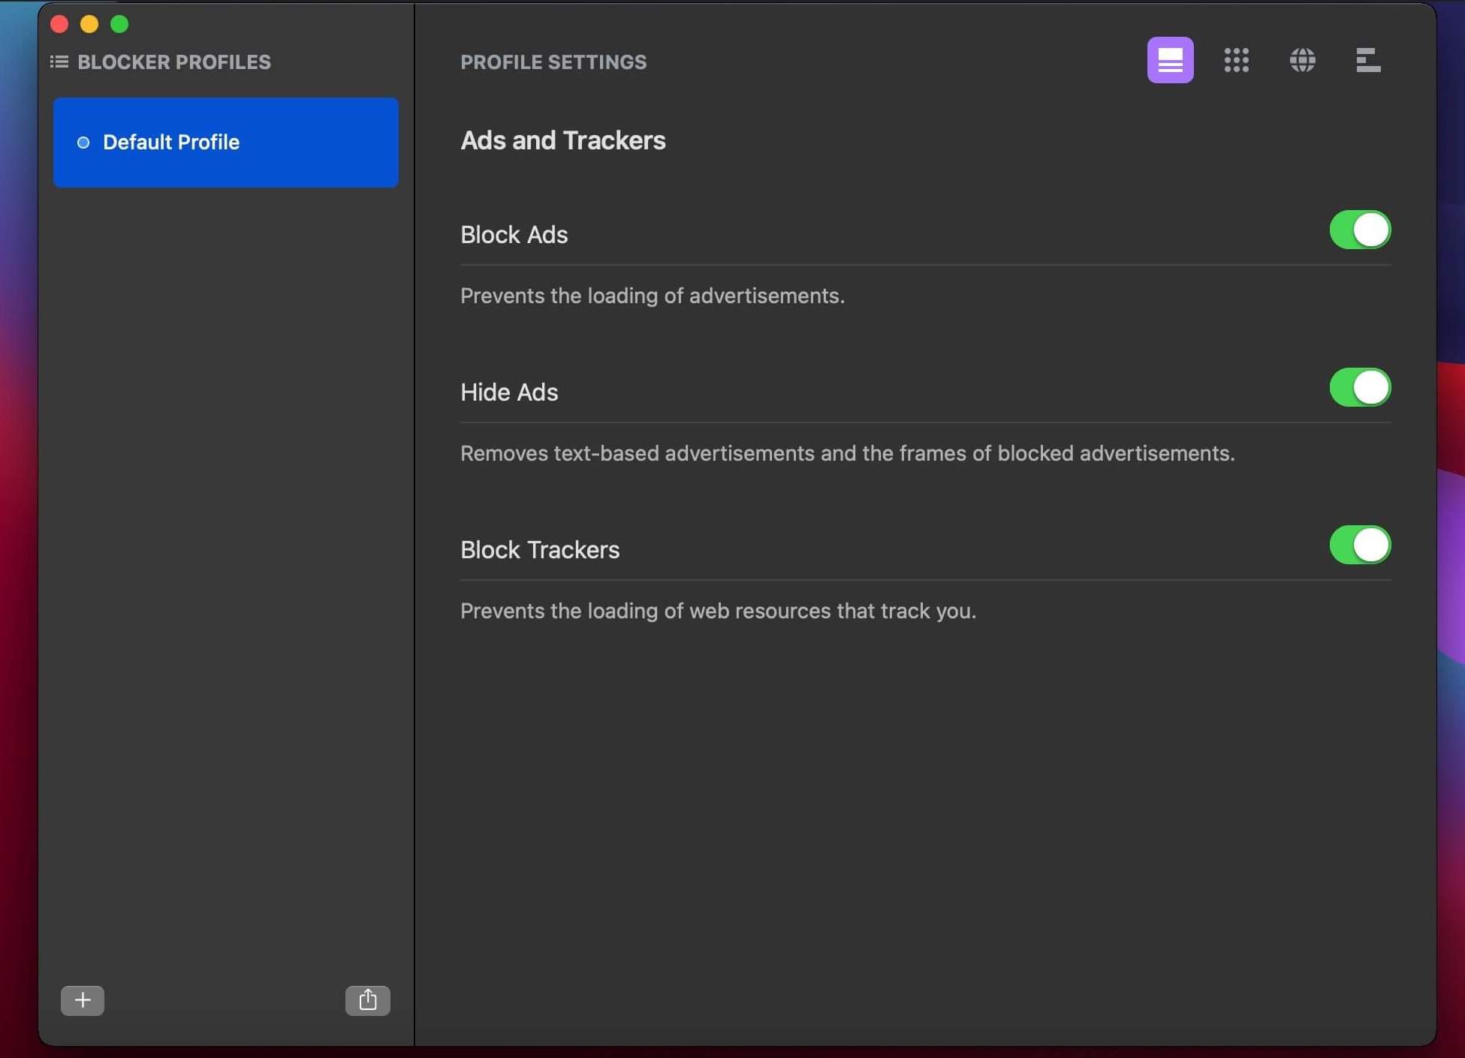Turn off the Hide Ads switch

(x=1360, y=387)
